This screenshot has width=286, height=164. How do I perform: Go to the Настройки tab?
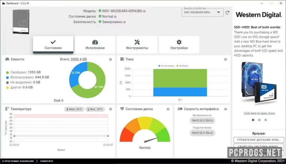[179, 45]
